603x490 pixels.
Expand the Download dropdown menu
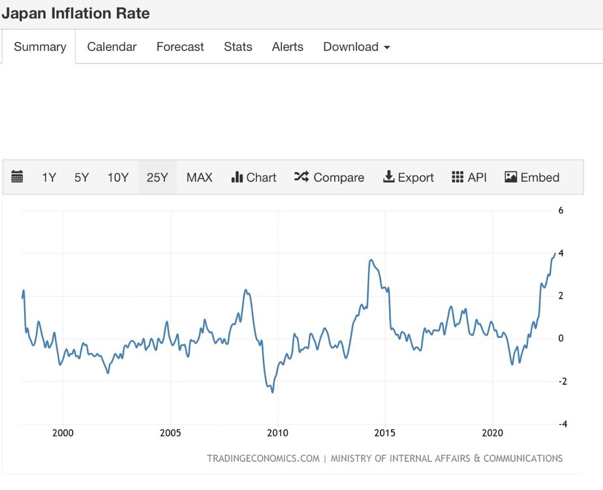[356, 47]
